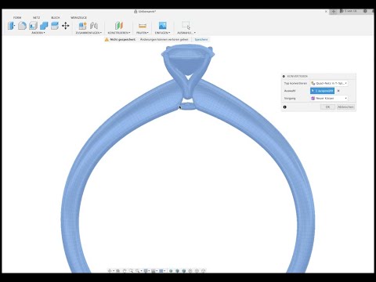Switch to the FORM tab
The height and width of the screenshot is (282, 376).
pyautogui.click(x=17, y=17)
